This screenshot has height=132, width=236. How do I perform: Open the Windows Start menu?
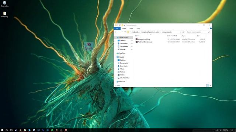(2, 130)
